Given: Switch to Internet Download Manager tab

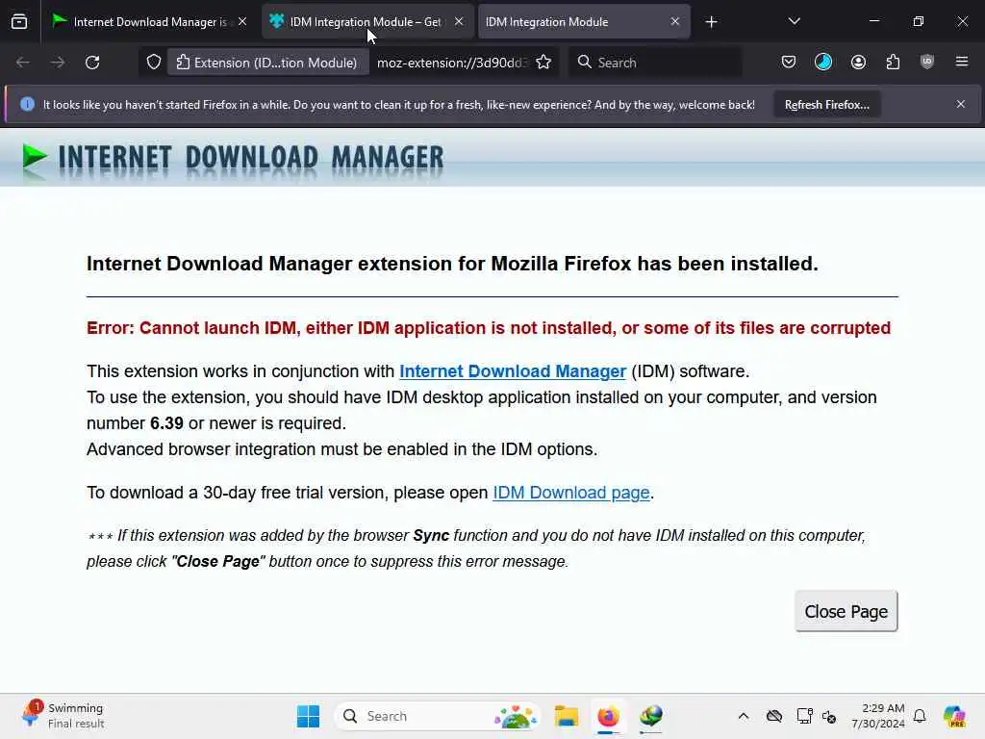Looking at the screenshot, I should tap(149, 22).
